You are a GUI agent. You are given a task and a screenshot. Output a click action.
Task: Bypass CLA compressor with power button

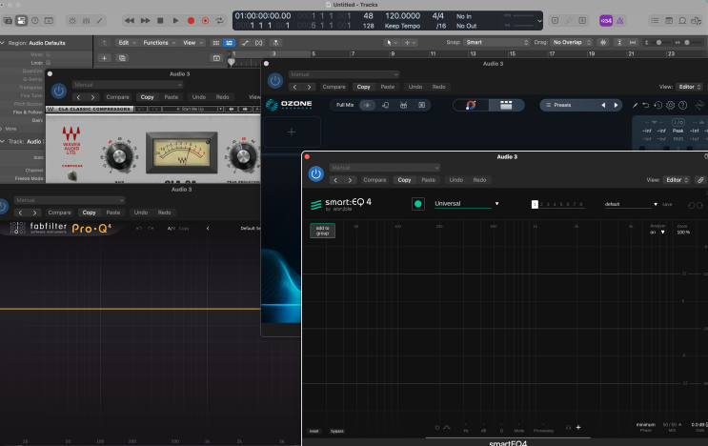(x=59, y=91)
